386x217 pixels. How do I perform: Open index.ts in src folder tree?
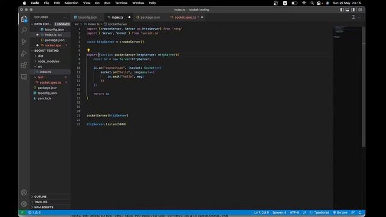click(x=46, y=72)
